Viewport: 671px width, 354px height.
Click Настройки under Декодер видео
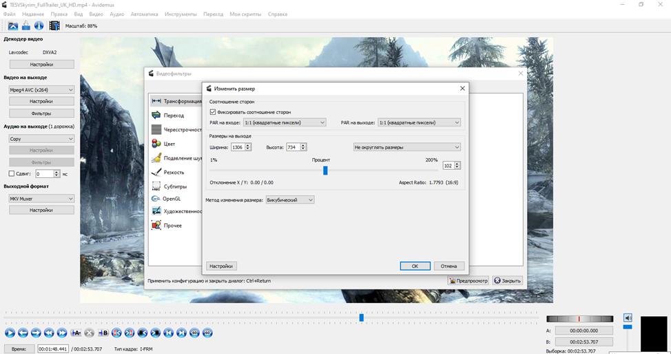[x=41, y=64]
